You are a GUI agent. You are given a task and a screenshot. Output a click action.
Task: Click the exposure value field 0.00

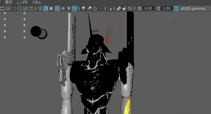148,8
